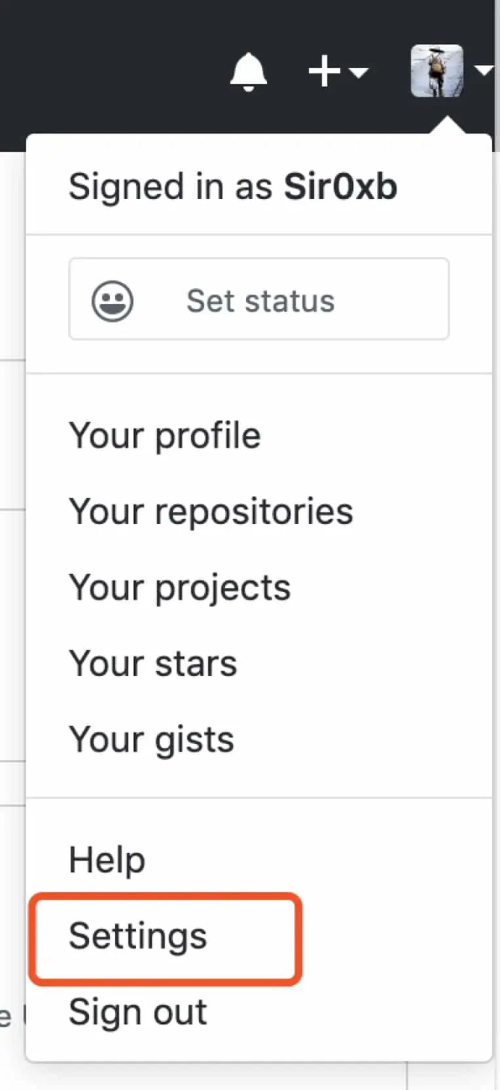
Task: Click the Set status text label
Action: click(260, 301)
